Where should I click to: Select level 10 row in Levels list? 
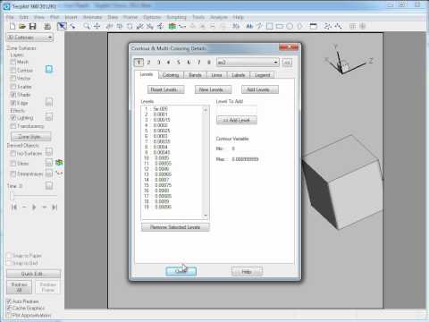pos(172,158)
